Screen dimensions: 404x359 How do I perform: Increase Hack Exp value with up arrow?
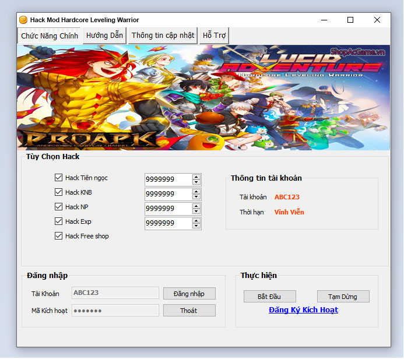point(196,221)
